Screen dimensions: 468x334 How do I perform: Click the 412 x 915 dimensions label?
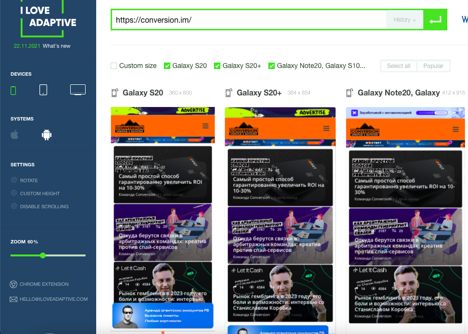pyautogui.click(x=454, y=93)
